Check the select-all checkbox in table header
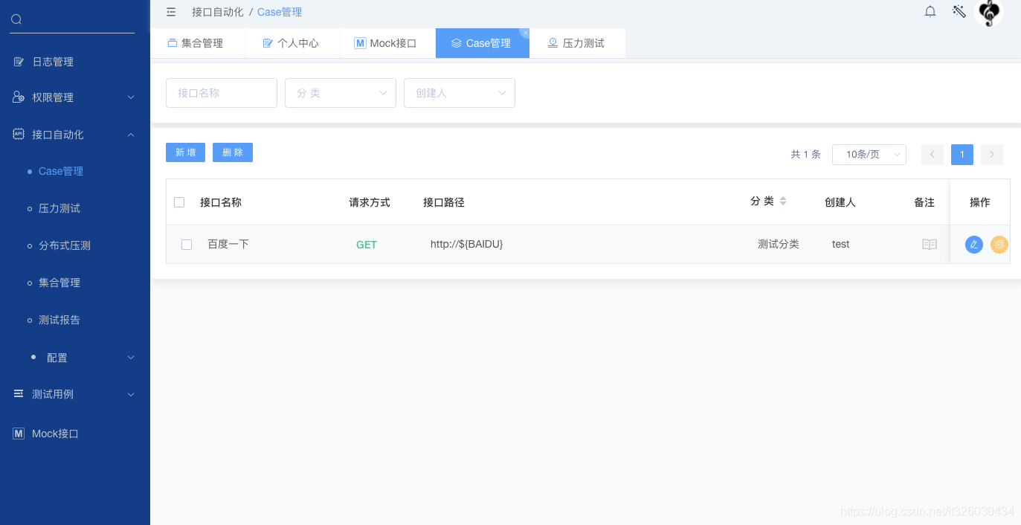 pyautogui.click(x=178, y=202)
